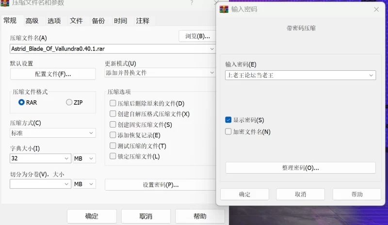
Task: Check create self-extracting archive (X)
Action: pos(113,113)
